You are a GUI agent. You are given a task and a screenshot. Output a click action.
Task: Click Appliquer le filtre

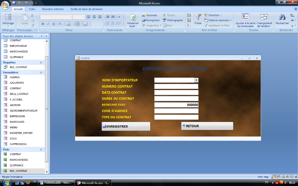(x=217, y=25)
